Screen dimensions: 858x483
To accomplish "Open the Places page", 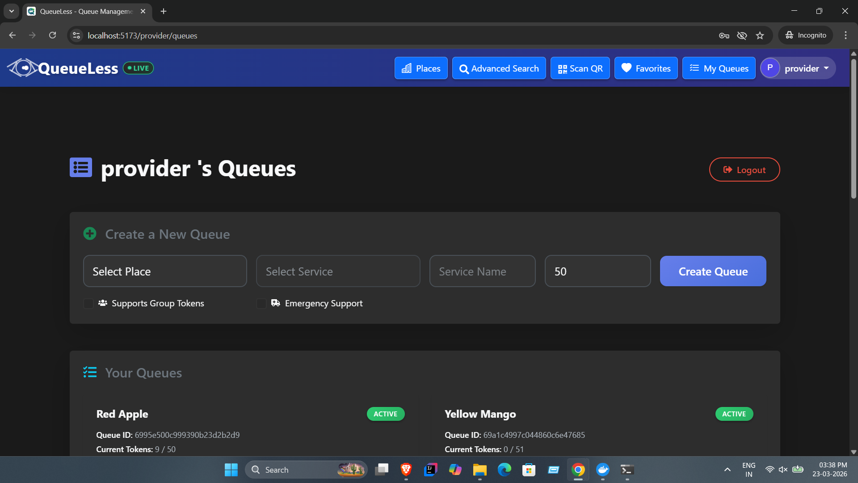I will [421, 68].
